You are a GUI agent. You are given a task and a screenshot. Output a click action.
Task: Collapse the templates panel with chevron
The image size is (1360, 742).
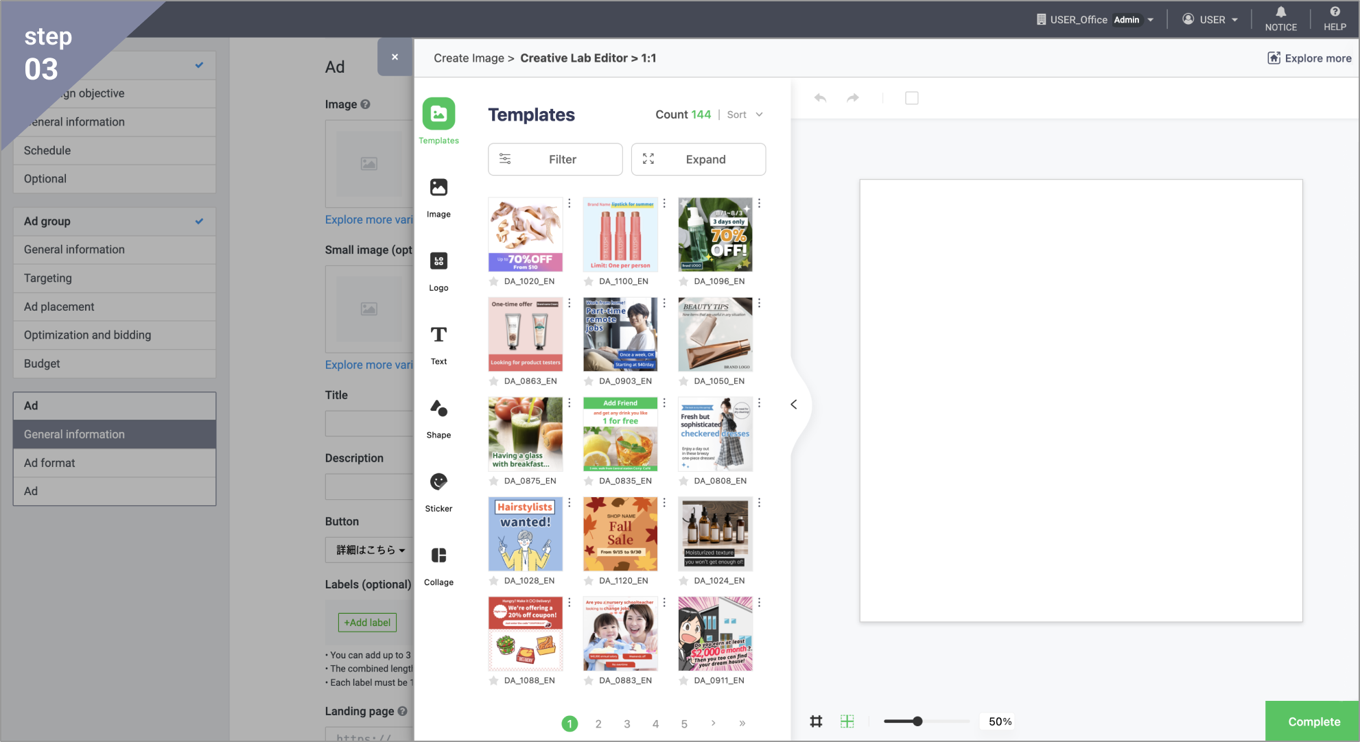tap(794, 405)
